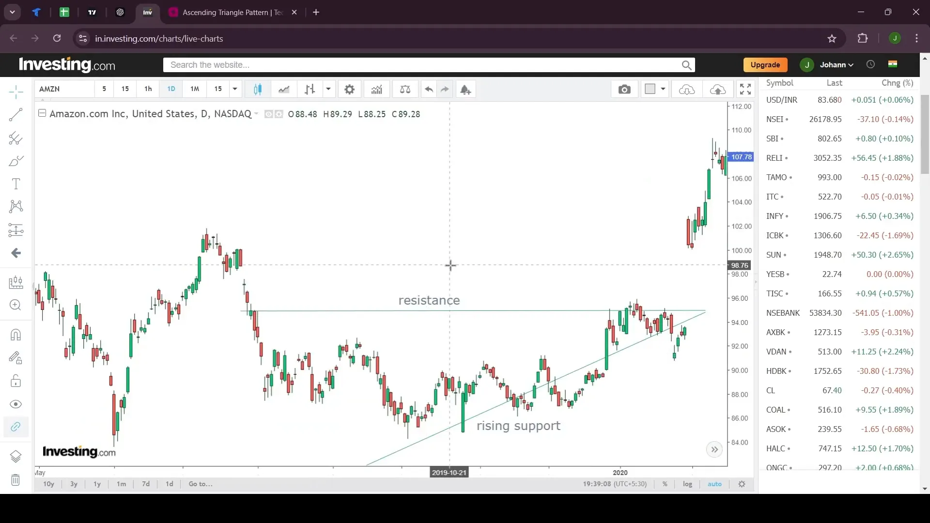Open the compare or add symbol tool
This screenshot has width=930, height=523.
(310, 89)
